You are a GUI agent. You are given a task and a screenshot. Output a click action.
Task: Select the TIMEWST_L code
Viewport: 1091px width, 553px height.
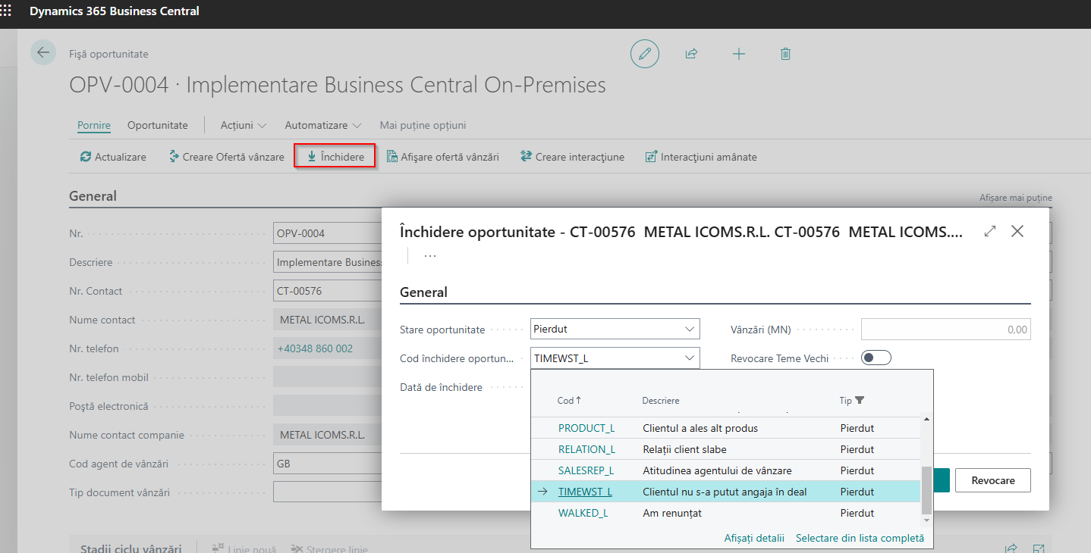coord(585,492)
